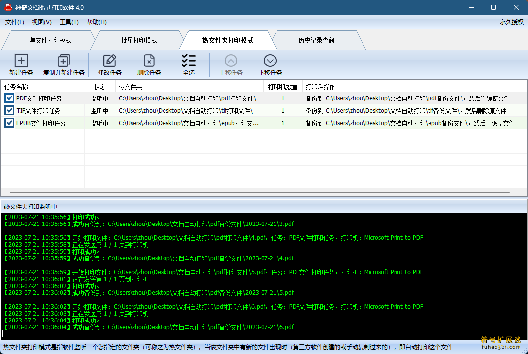Click the task list horizontal scrollbar
Viewport: 528px width, 354px height.
coord(260,192)
